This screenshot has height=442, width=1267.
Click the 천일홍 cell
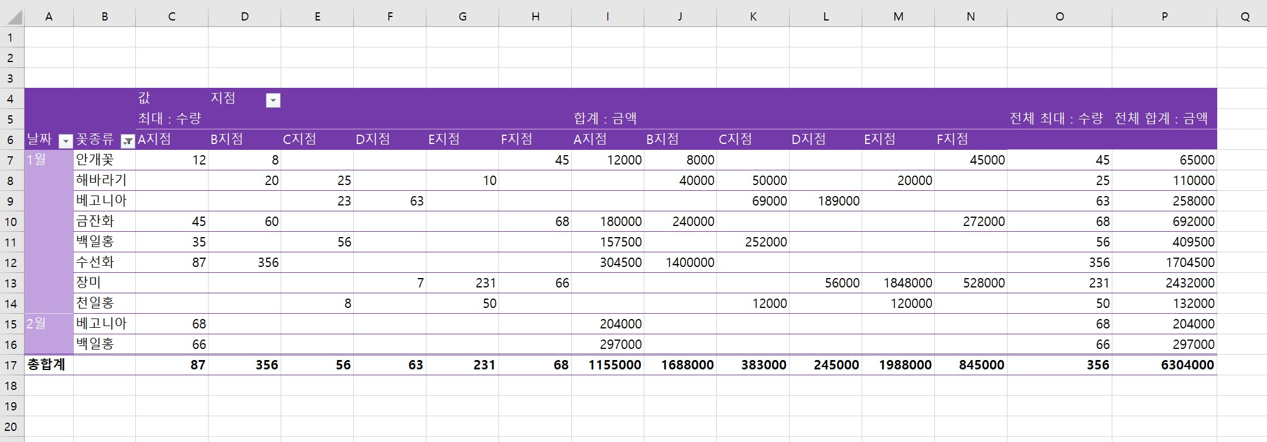[x=105, y=303]
